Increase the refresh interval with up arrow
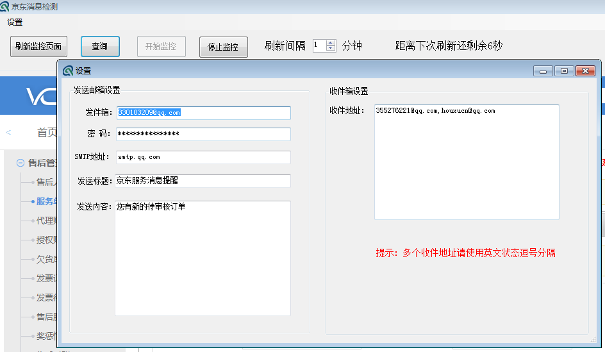Viewport: 605px width, 352px height. point(331,43)
